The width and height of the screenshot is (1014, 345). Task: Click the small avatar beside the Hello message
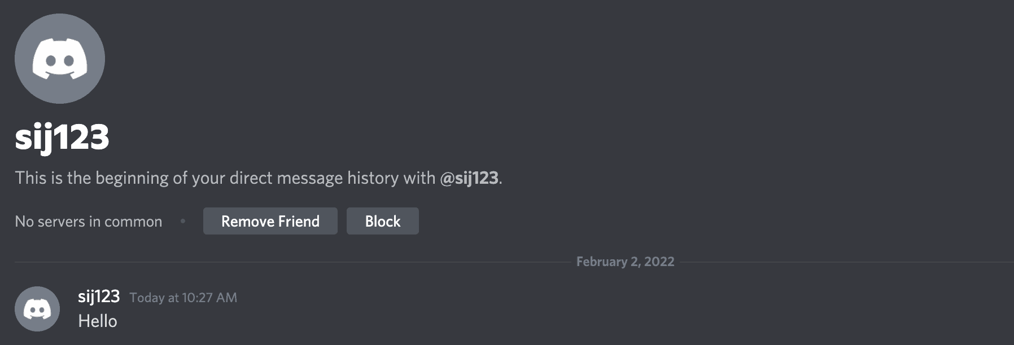pyautogui.click(x=37, y=309)
